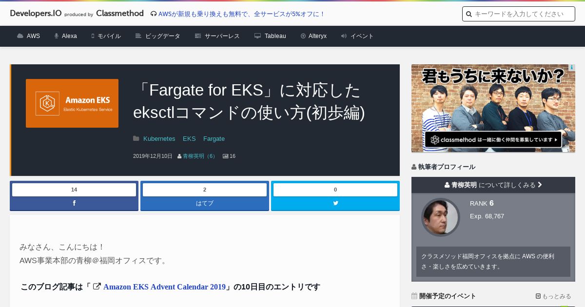The width and height of the screenshot is (585, 307).
Task: Click the speaker icon beside イベント
Action: pos(344,36)
